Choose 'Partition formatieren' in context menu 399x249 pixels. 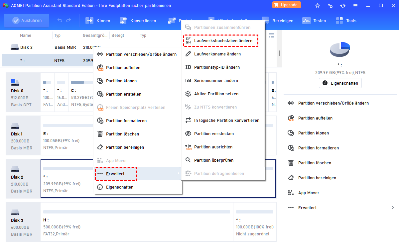[x=137, y=121]
